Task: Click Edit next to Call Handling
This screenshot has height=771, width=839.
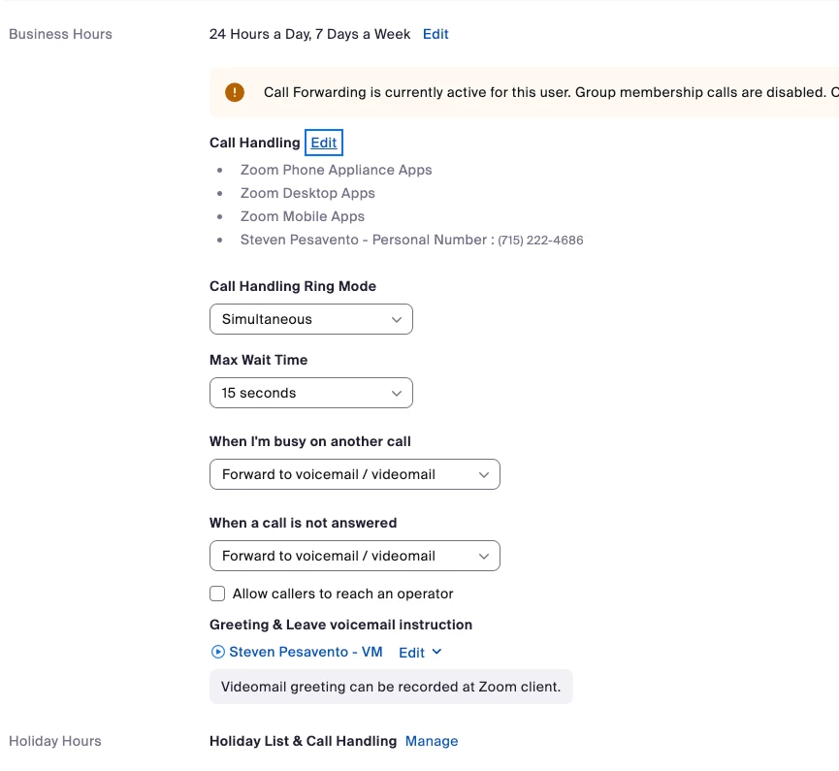Action: pyautogui.click(x=324, y=143)
